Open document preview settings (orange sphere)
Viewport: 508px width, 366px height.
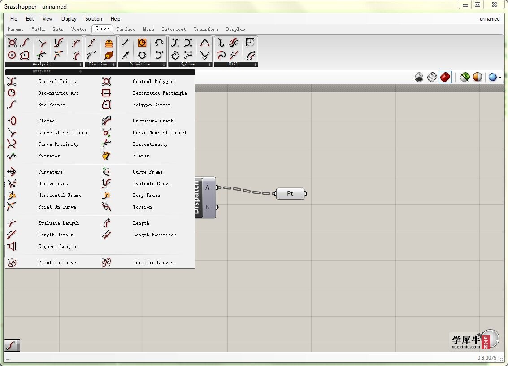478,77
